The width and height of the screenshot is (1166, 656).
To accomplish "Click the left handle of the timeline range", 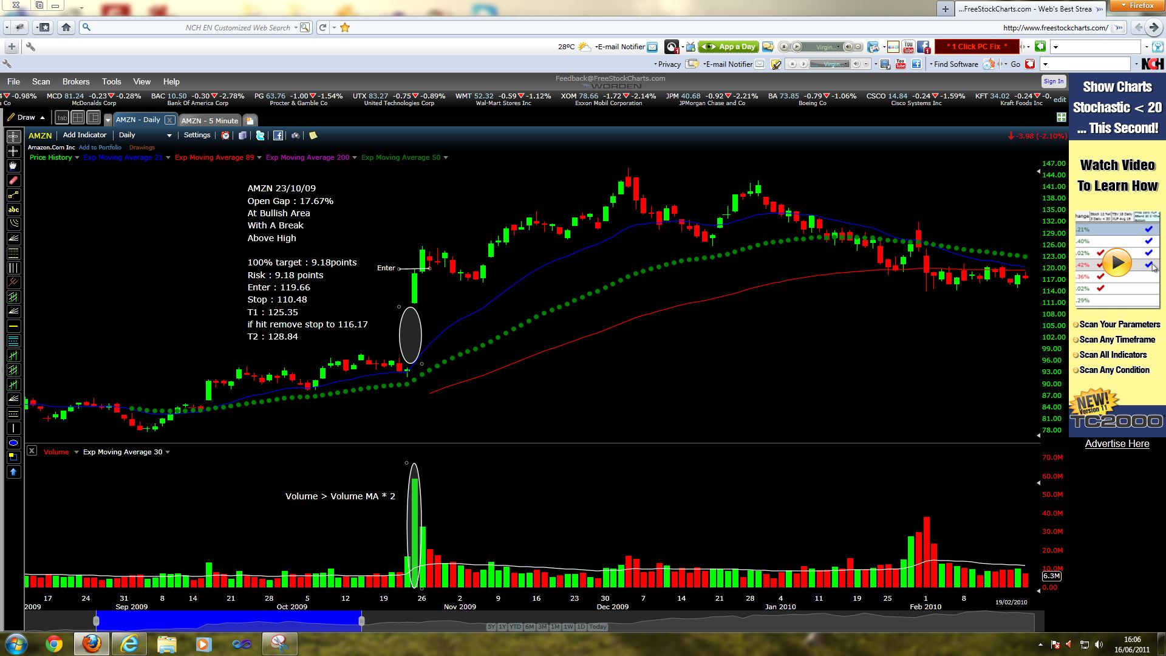I will [x=96, y=621].
